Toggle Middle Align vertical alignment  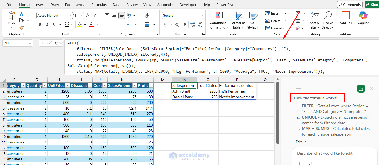[114, 16]
